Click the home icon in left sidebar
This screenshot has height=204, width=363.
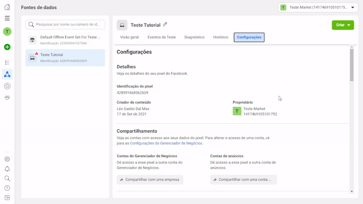pyautogui.click(x=7, y=7)
